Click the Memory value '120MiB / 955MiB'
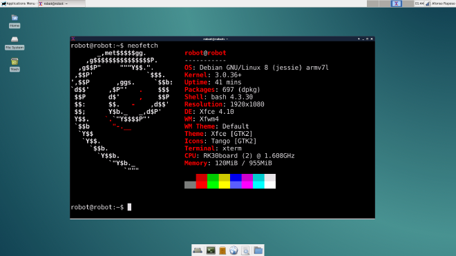The image size is (456, 256). pos(243,163)
